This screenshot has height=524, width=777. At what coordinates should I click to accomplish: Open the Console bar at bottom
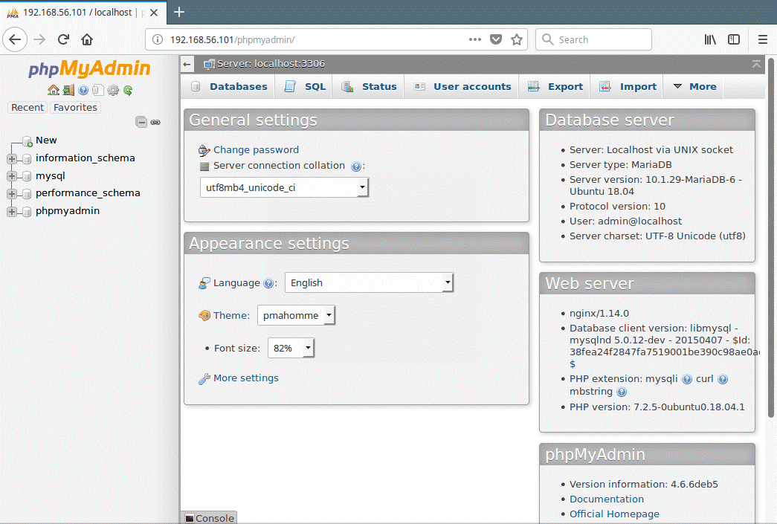click(209, 518)
